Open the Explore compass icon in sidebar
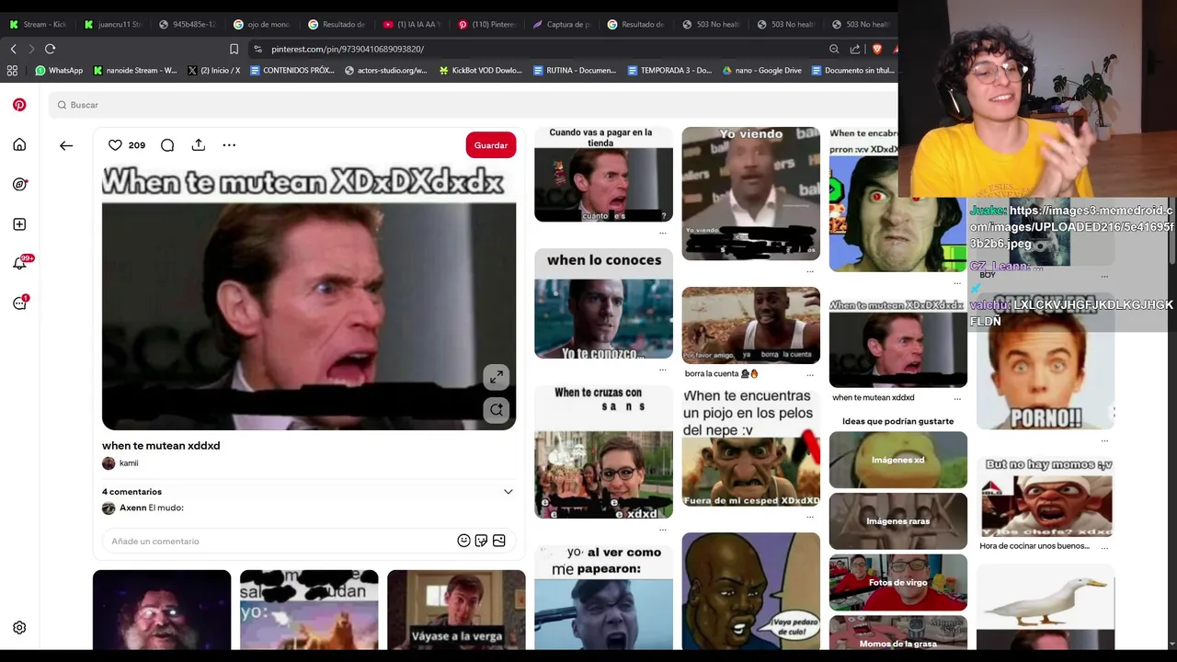The width and height of the screenshot is (1177, 662). [x=19, y=184]
